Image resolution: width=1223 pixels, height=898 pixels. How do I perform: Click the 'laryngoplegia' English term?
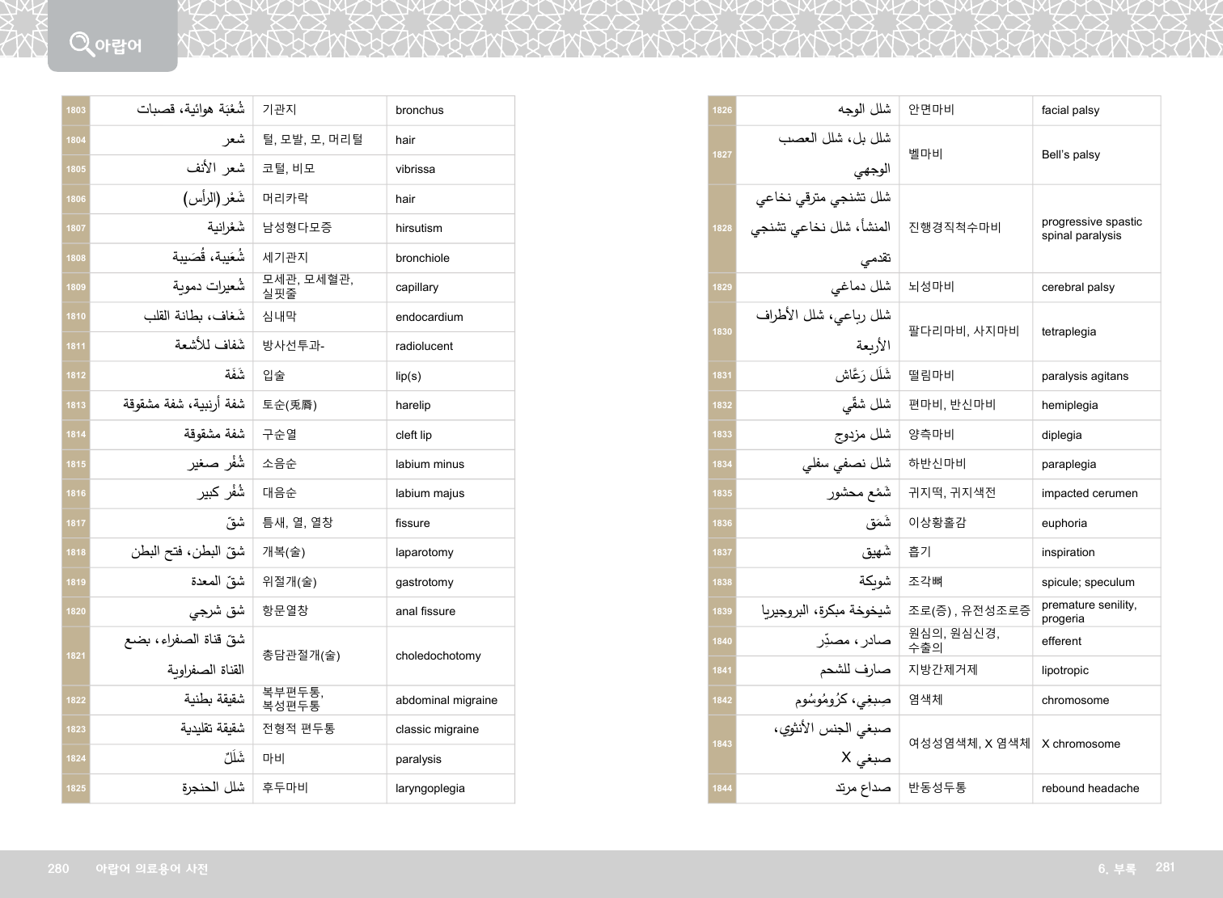430,788
